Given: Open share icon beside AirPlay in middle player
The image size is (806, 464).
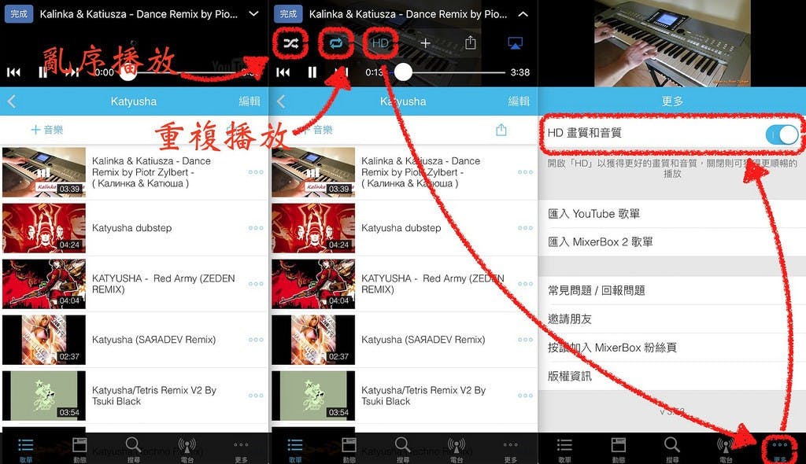Looking at the screenshot, I should [471, 42].
